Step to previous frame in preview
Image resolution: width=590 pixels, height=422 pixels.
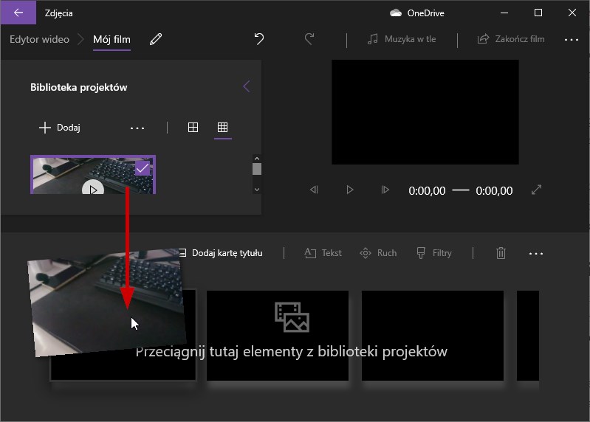(314, 190)
